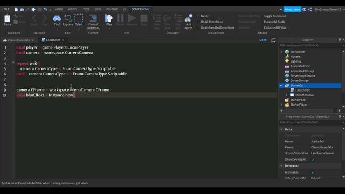Click the Replace A-to-B icon
Image resolution: width=345 pixels, height=194 pixels.
67,18
